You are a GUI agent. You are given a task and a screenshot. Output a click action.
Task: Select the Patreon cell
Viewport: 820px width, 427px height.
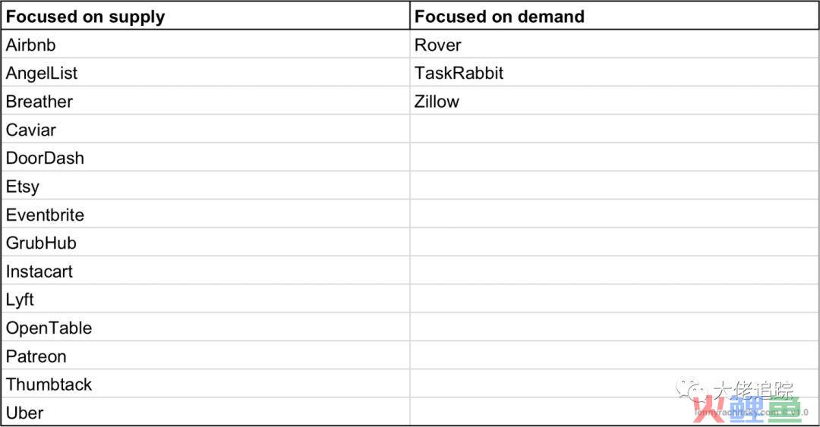point(205,356)
